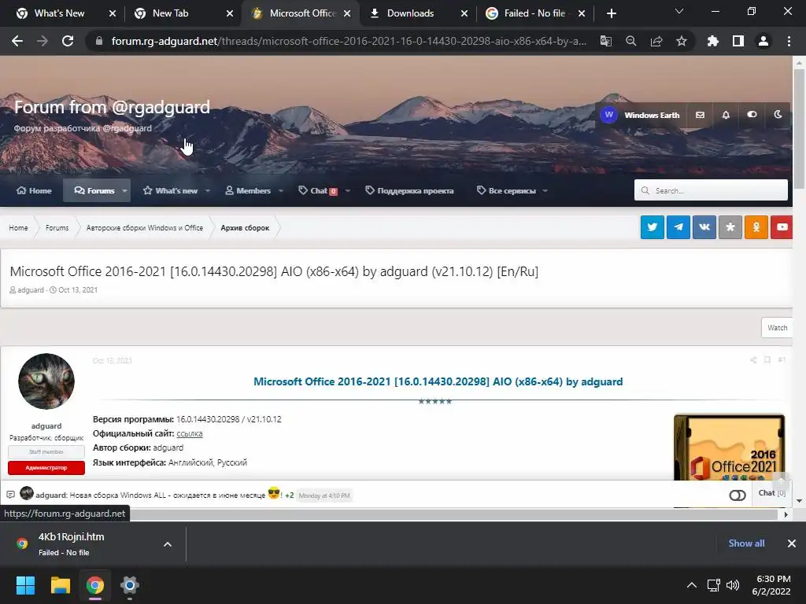Open Chrome profile avatar
Screen dimensions: 806x604
(x=763, y=41)
